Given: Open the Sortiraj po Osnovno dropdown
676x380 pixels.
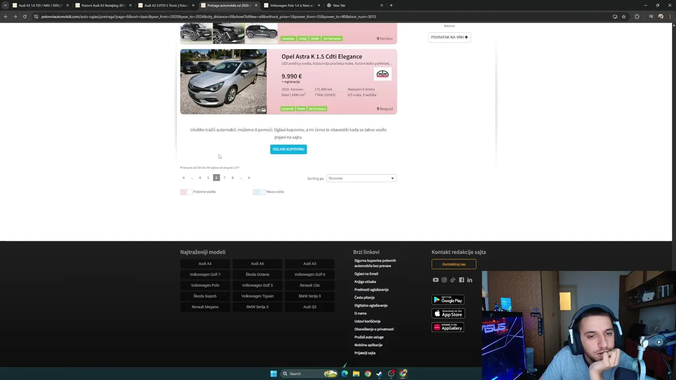Looking at the screenshot, I should [x=361, y=178].
